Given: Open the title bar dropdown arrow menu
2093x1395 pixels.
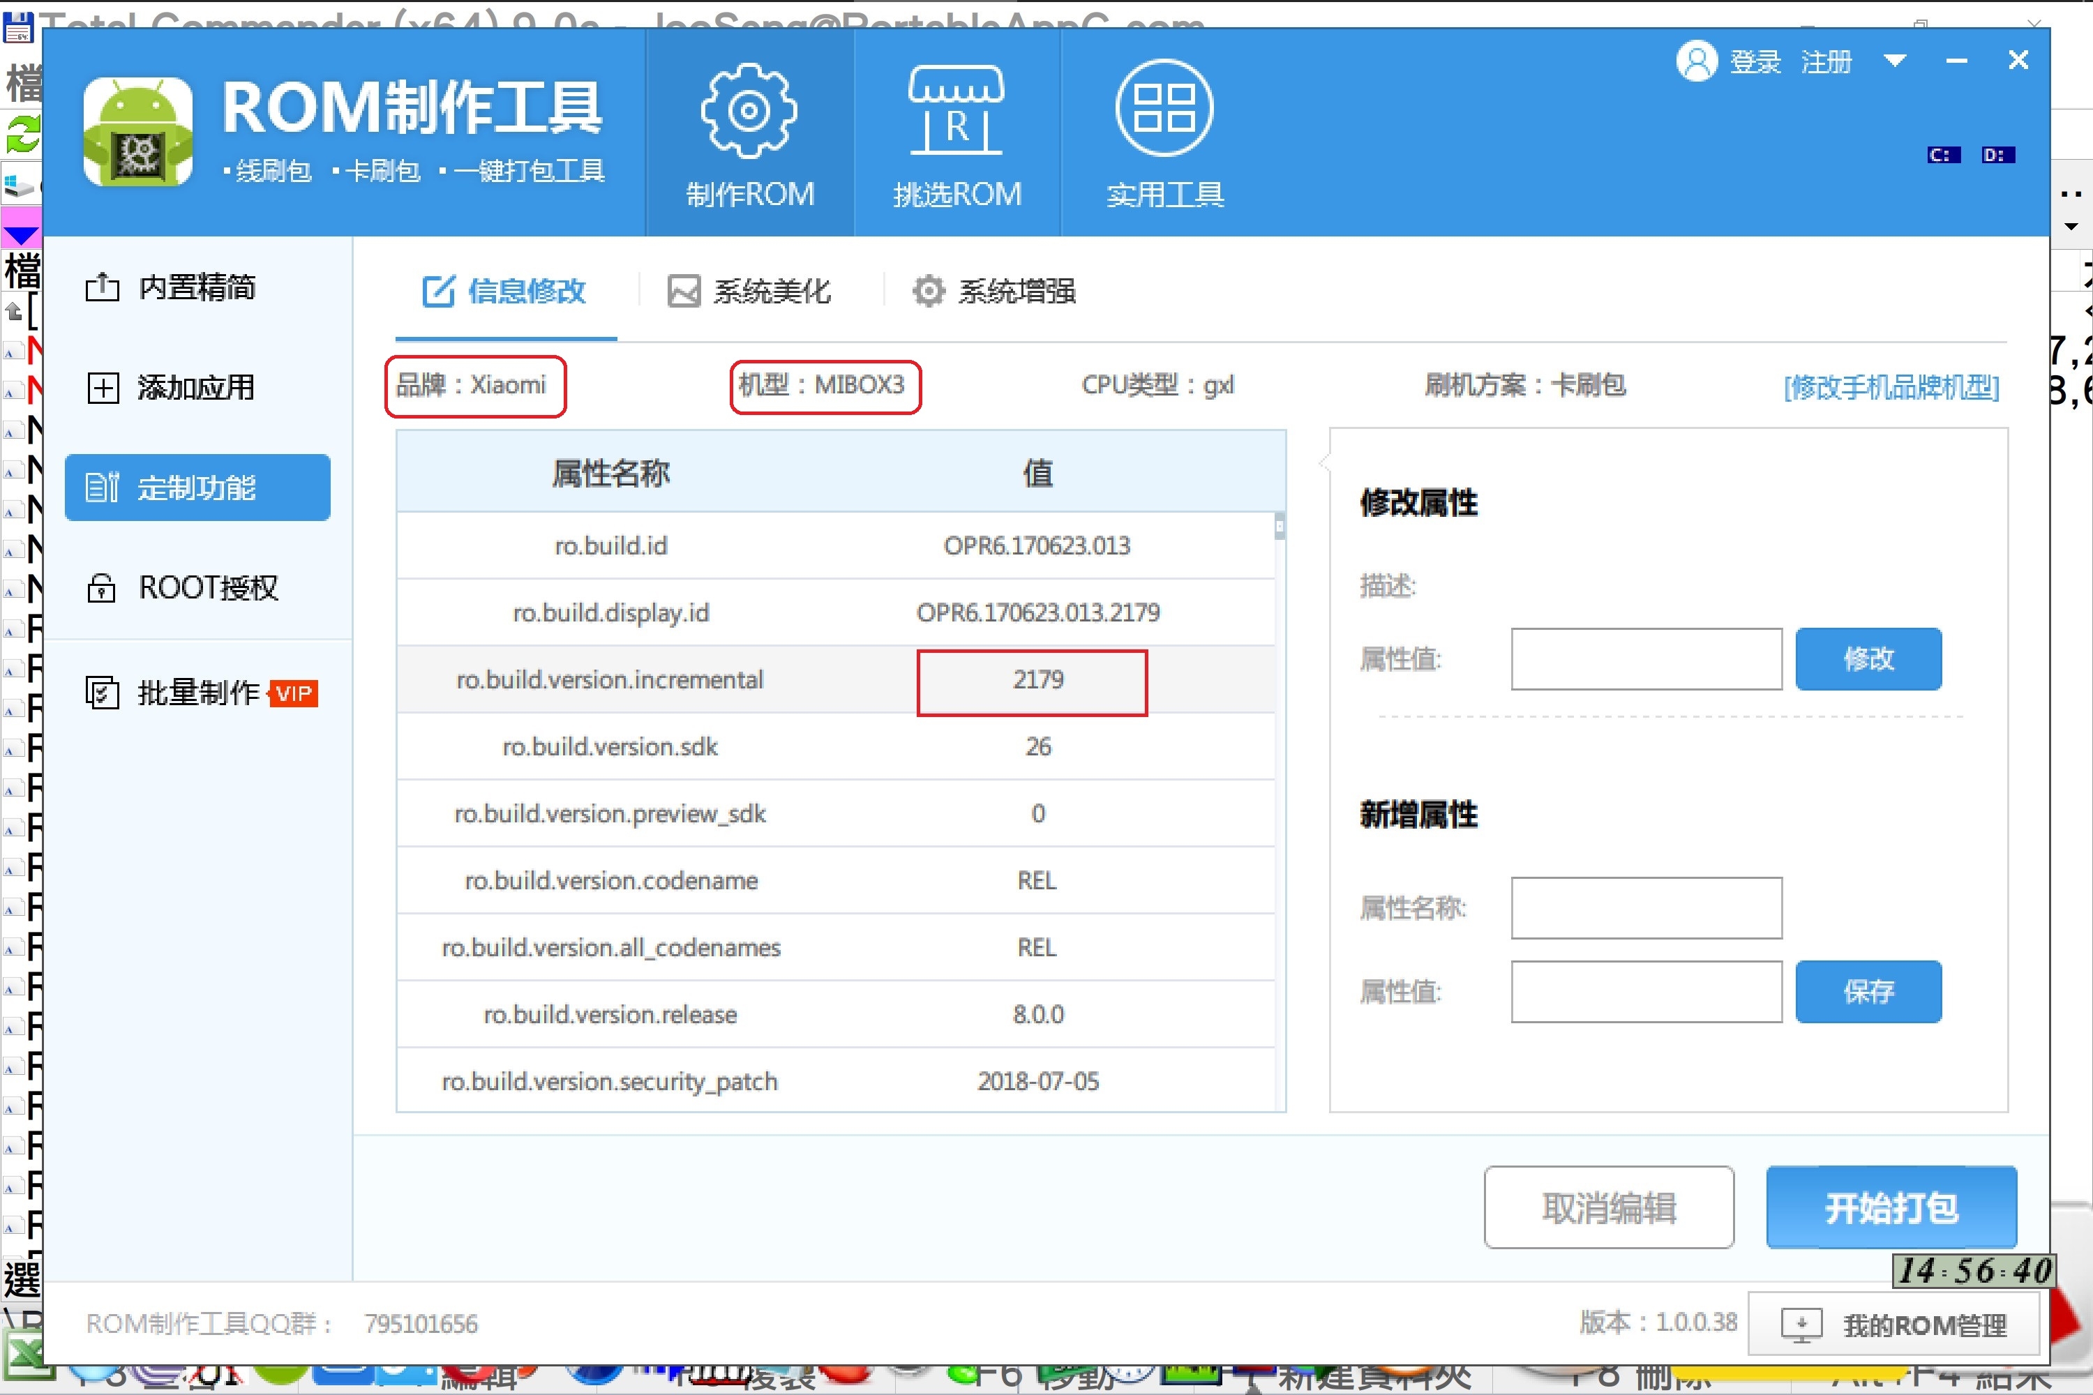Looking at the screenshot, I should pos(1895,61).
